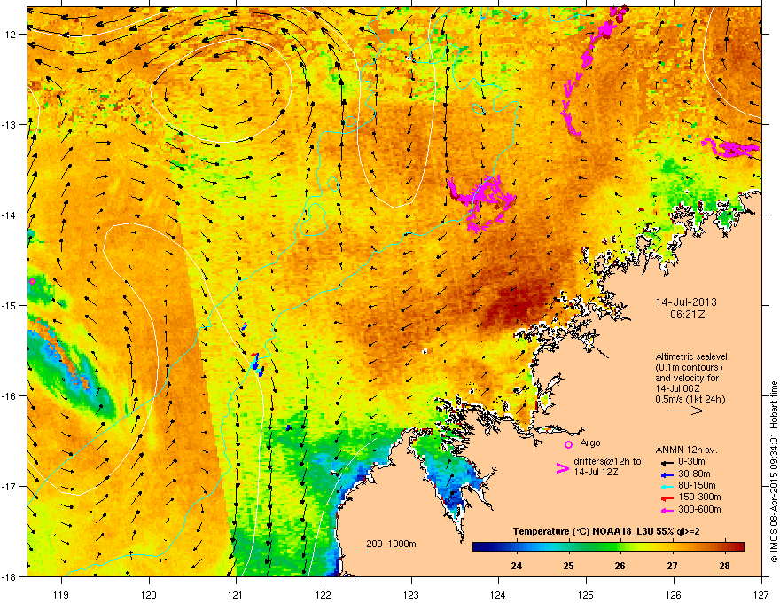Click longitude axis label '119'
This screenshot has height=603, width=780.
tap(61, 594)
